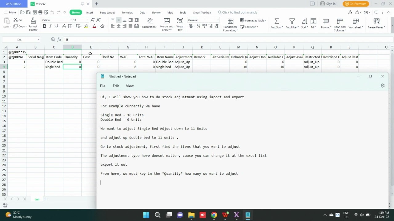Click the AutoSum sigma icon
The image size is (394, 221).
coord(277,21)
